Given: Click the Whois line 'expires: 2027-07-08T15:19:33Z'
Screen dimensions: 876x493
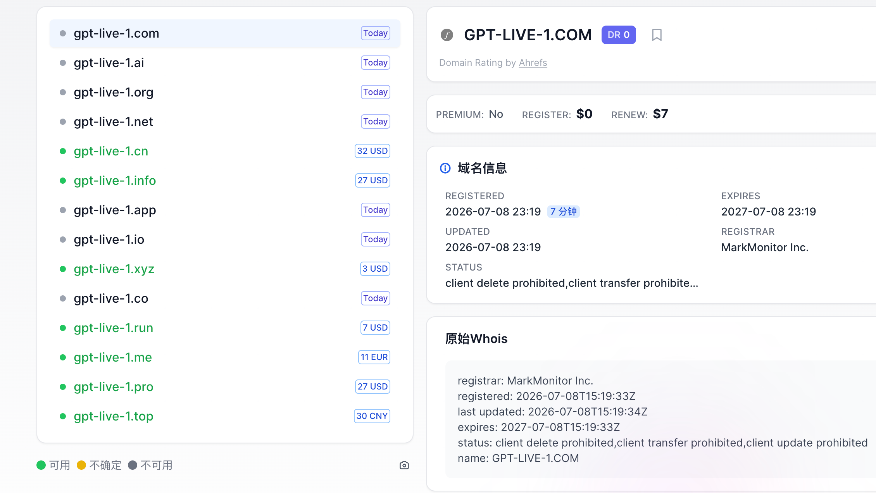Looking at the screenshot, I should tap(539, 427).
